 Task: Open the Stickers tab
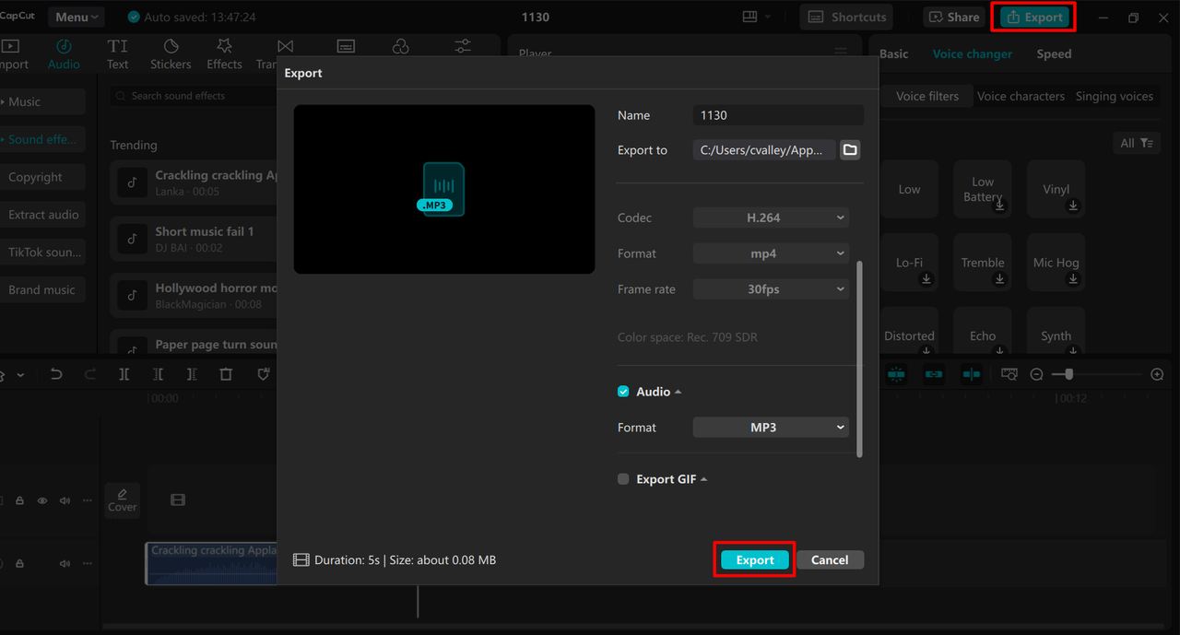click(171, 54)
